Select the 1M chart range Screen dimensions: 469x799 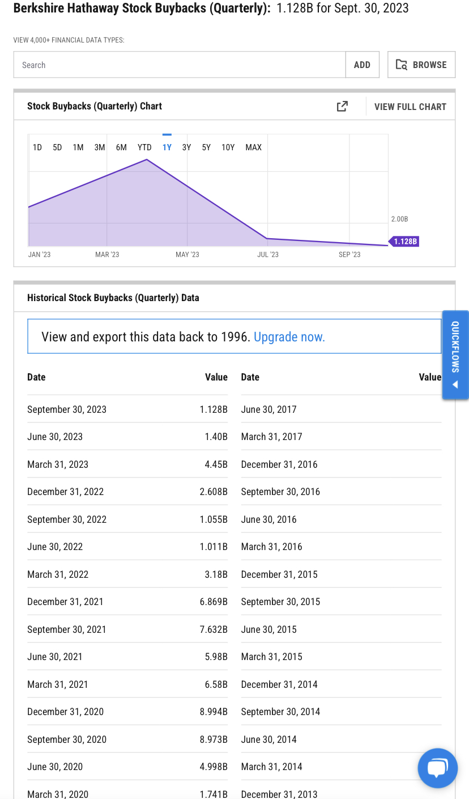point(78,147)
